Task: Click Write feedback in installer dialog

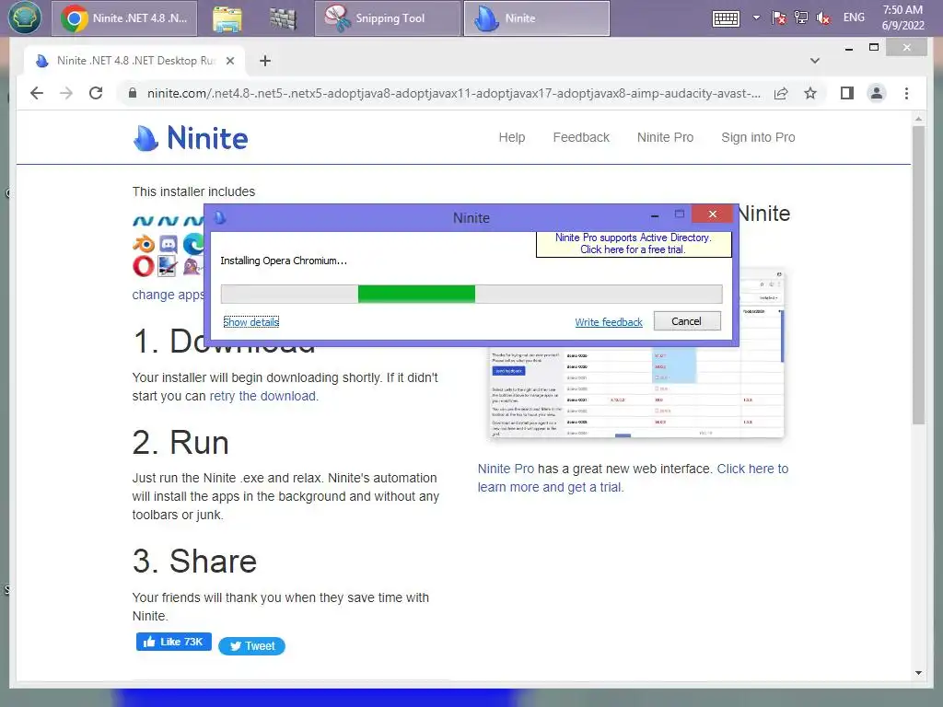Action: [609, 322]
